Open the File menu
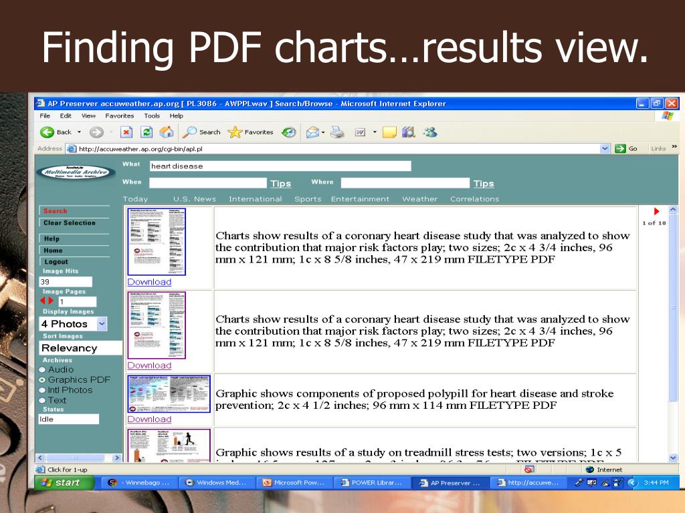The width and height of the screenshot is (685, 513). coord(45,116)
